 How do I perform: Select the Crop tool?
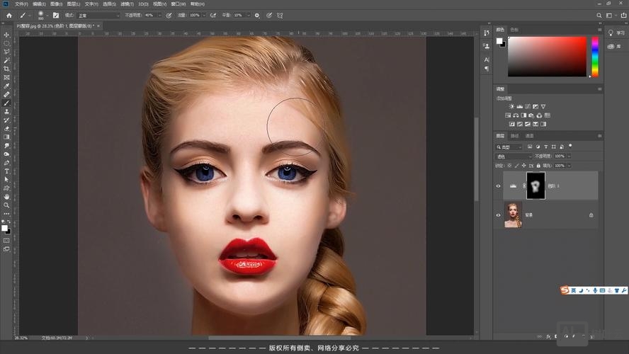[x=6, y=69]
